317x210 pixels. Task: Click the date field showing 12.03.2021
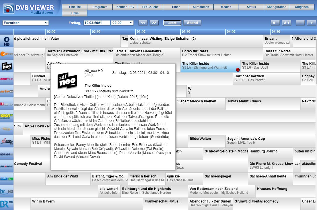pyautogui.click(x=97, y=23)
